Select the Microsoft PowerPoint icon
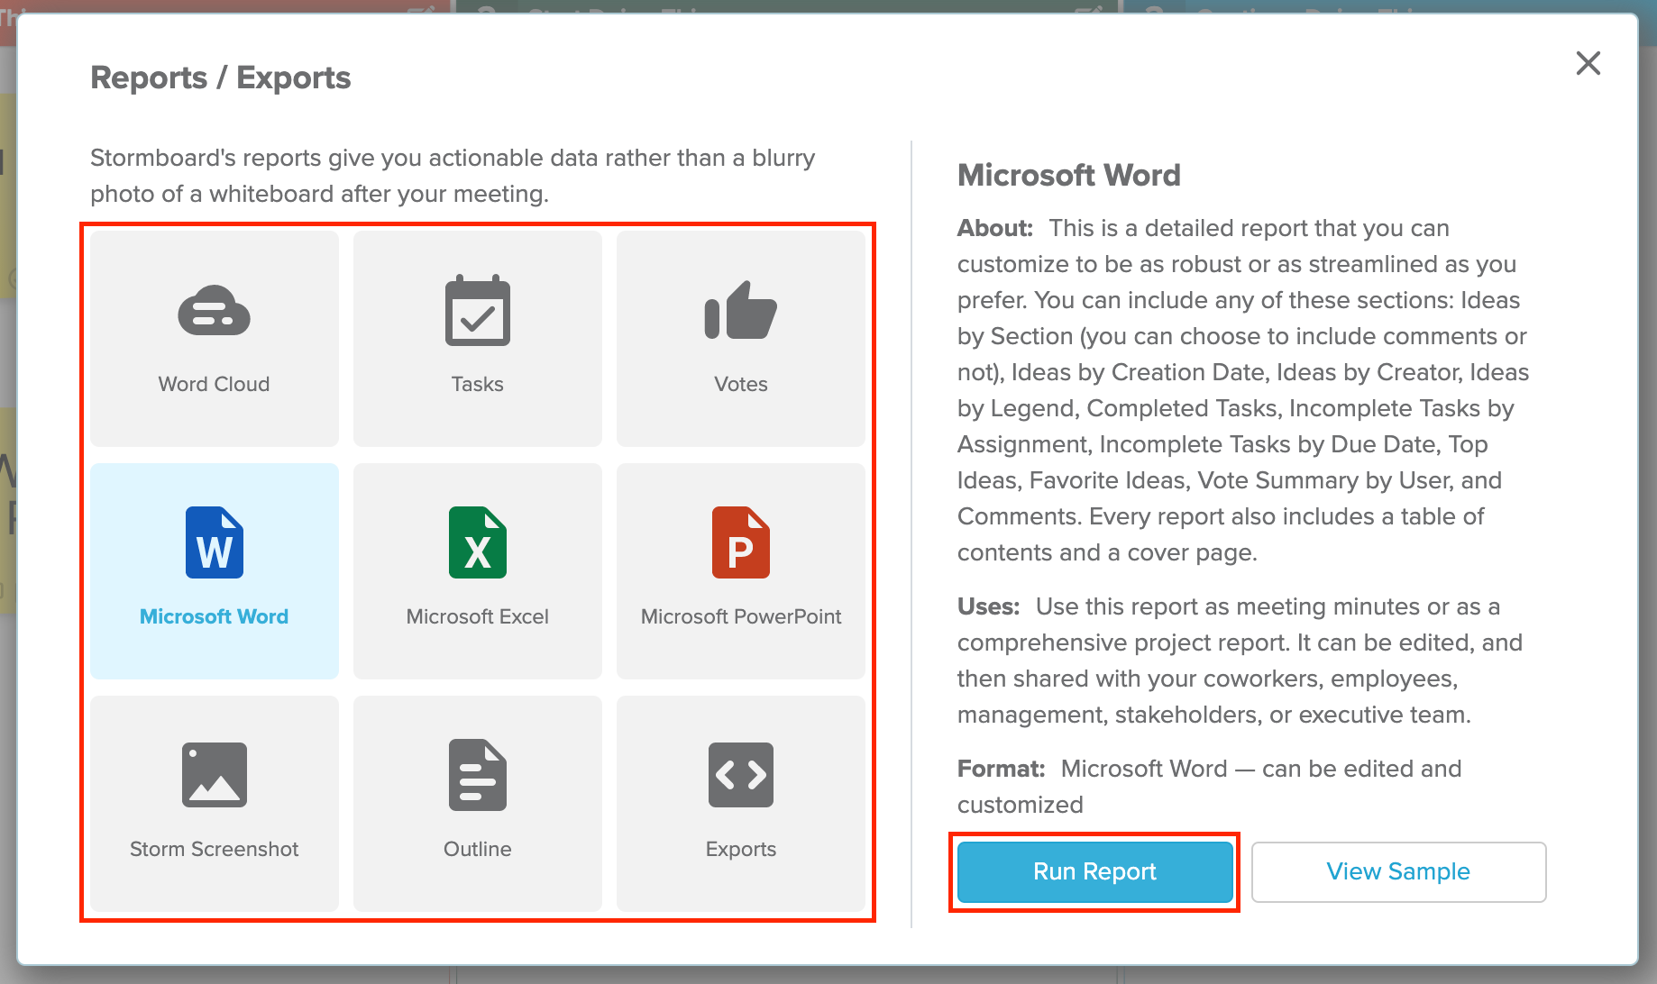This screenshot has width=1657, height=984. [741, 542]
